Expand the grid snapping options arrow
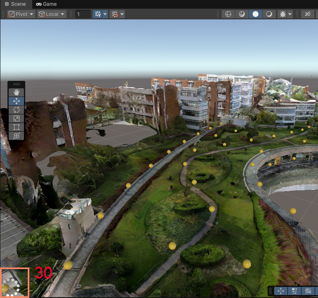Image resolution: width=318 pixels, height=298 pixels. pyautogui.click(x=105, y=14)
